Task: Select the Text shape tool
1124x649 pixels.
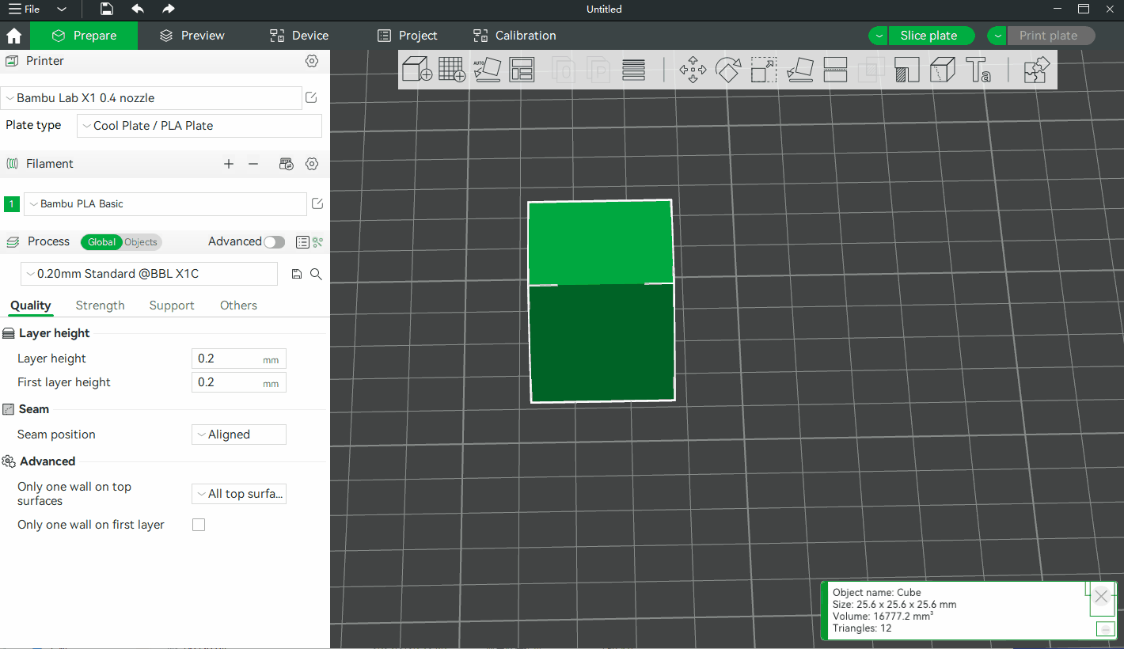Action: coord(978,70)
